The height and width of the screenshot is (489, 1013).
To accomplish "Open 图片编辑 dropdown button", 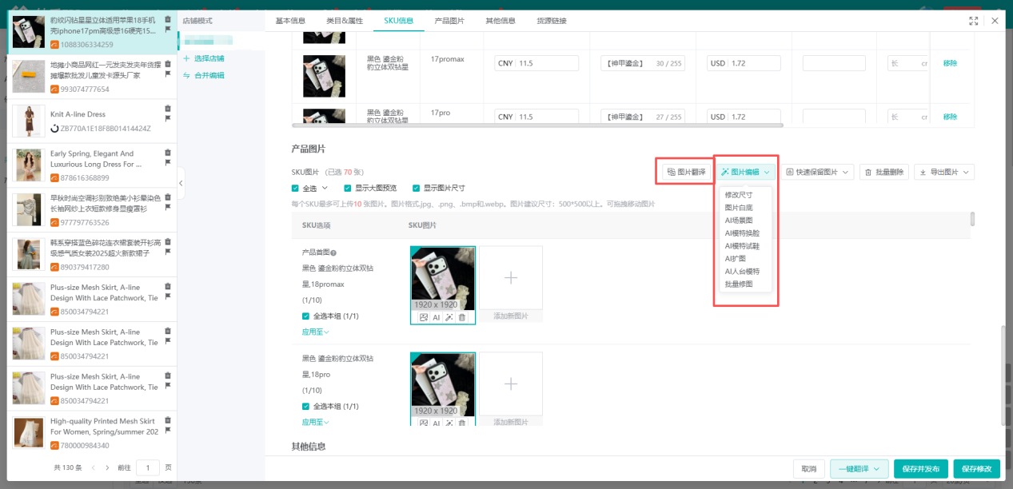I will coord(745,172).
